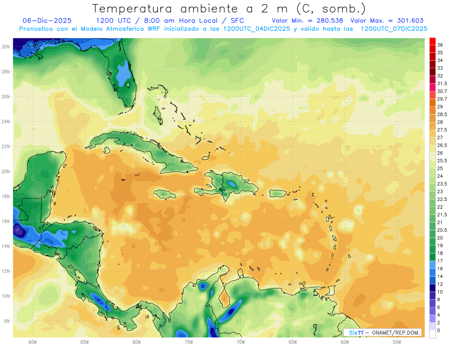Click legend value '14'
450x347 pixels.
(x=440, y=276)
